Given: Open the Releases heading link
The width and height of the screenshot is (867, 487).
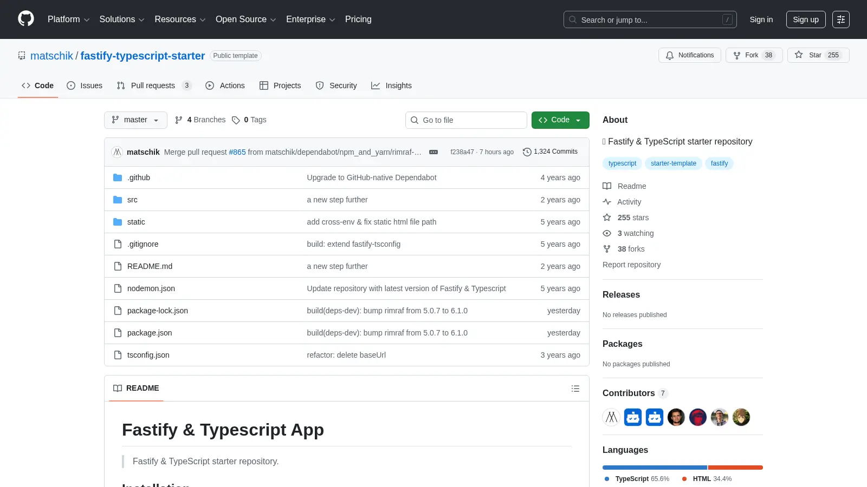Looking at the screenshot, I should (x=621, y=295).
